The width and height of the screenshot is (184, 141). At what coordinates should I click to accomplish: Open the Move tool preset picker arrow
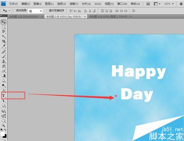9,11
